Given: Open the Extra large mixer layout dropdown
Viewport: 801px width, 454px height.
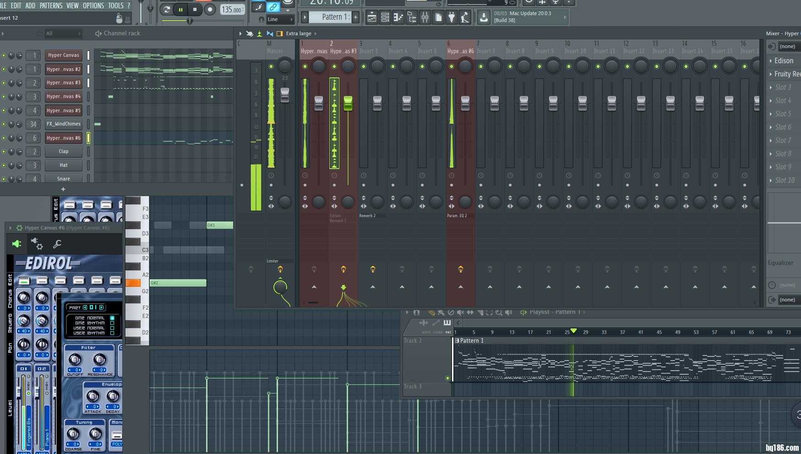Looking at the screenshot, I should coord(301,33).
